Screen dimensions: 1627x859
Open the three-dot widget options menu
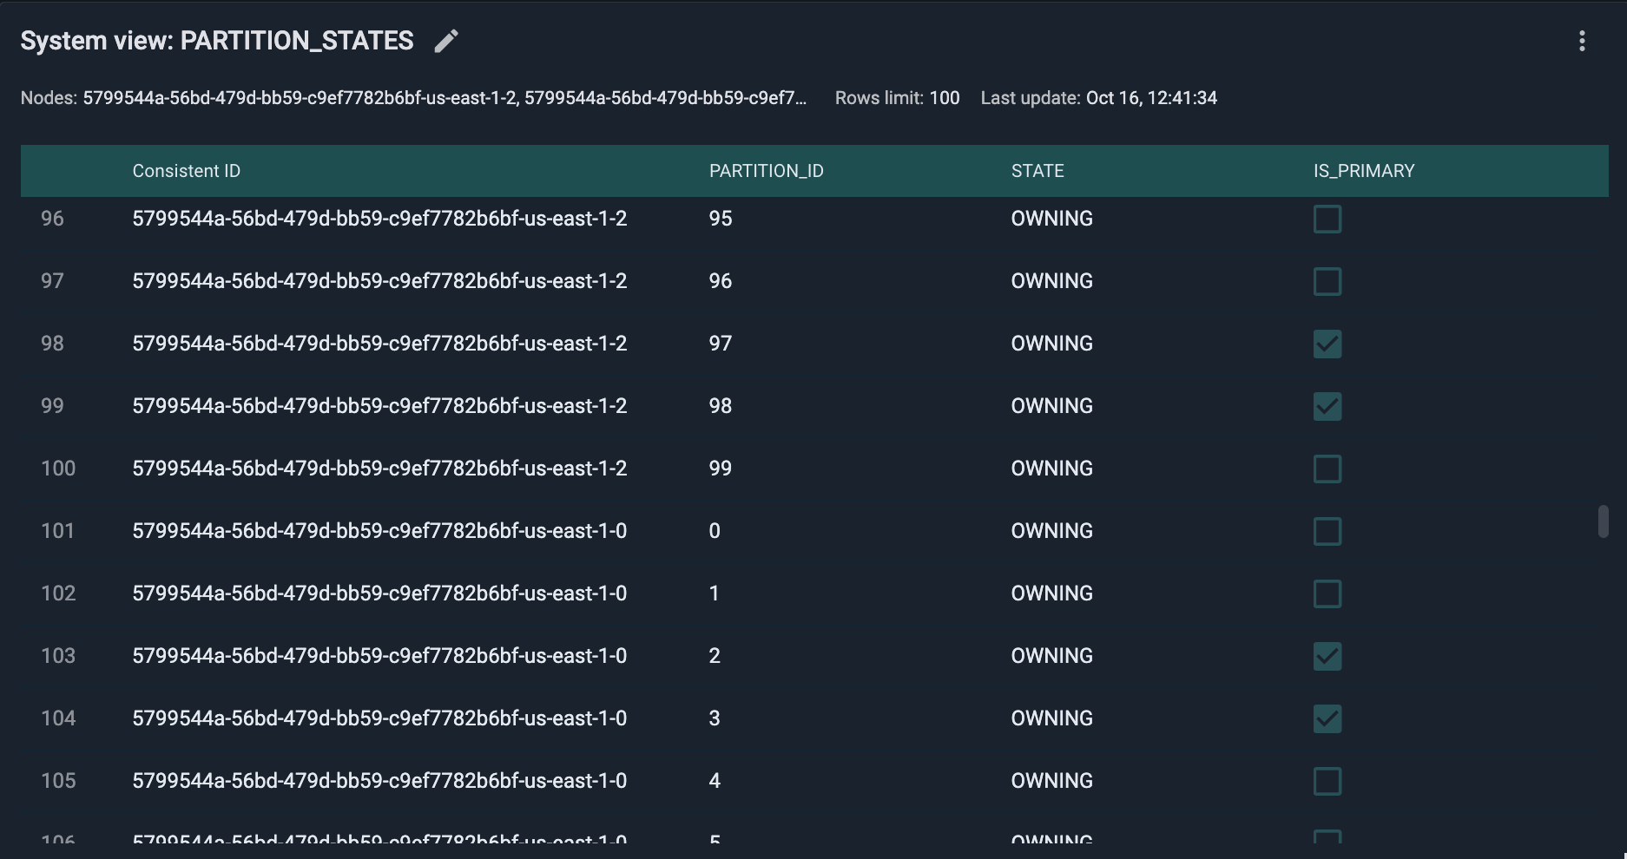point(1582,41)
